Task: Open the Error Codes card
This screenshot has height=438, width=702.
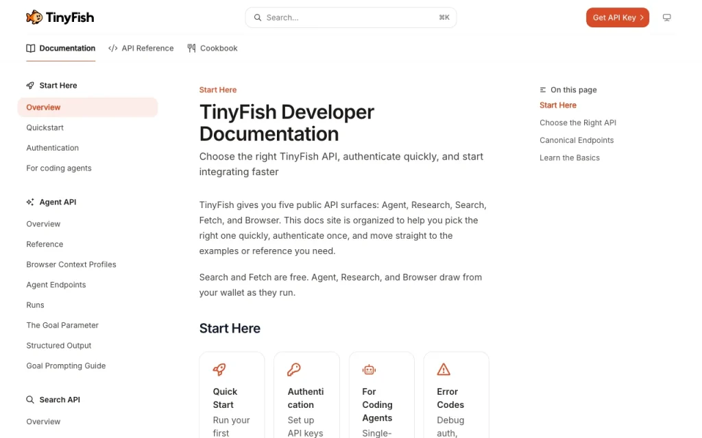Action: (x=456, y=395)
